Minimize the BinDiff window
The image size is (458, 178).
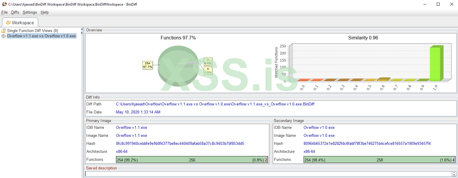[x=425, y=4]
